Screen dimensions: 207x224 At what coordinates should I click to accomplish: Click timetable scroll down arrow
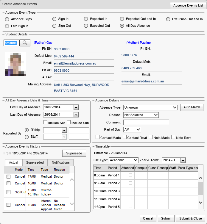click(200, 202)
